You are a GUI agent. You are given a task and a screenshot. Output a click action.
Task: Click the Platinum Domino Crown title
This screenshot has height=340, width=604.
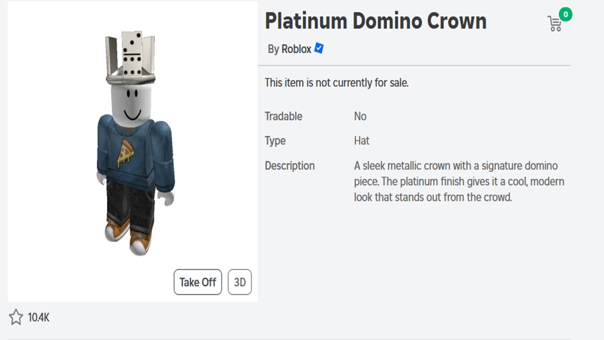pyautogui.click(x=376, y=21)
